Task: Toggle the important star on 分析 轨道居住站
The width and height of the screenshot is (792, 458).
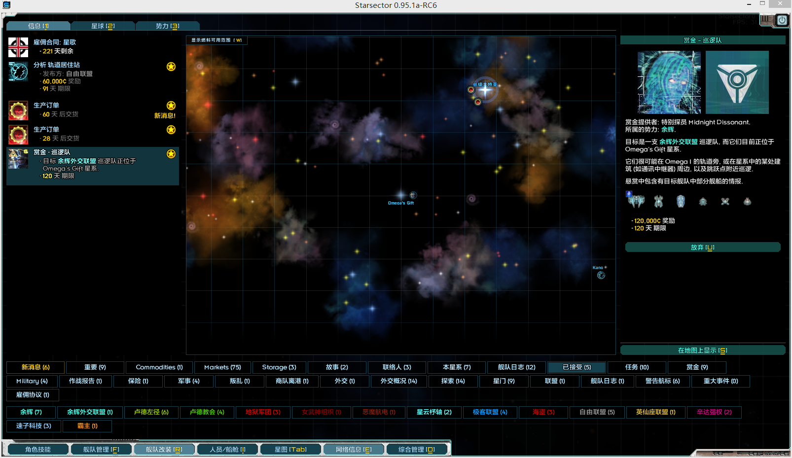Action: pos(171,67)
